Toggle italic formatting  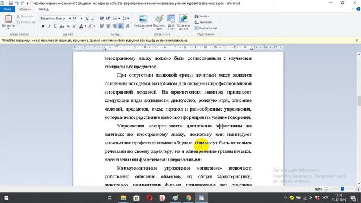tap(49, 27)
